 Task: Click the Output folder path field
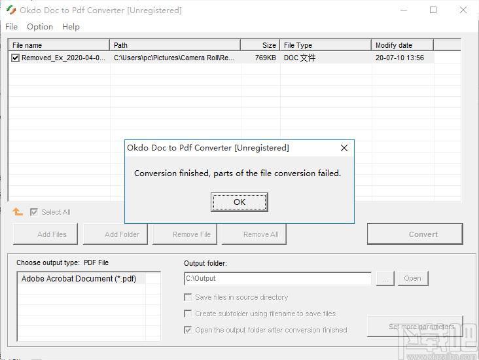click(x=277, y=278)
